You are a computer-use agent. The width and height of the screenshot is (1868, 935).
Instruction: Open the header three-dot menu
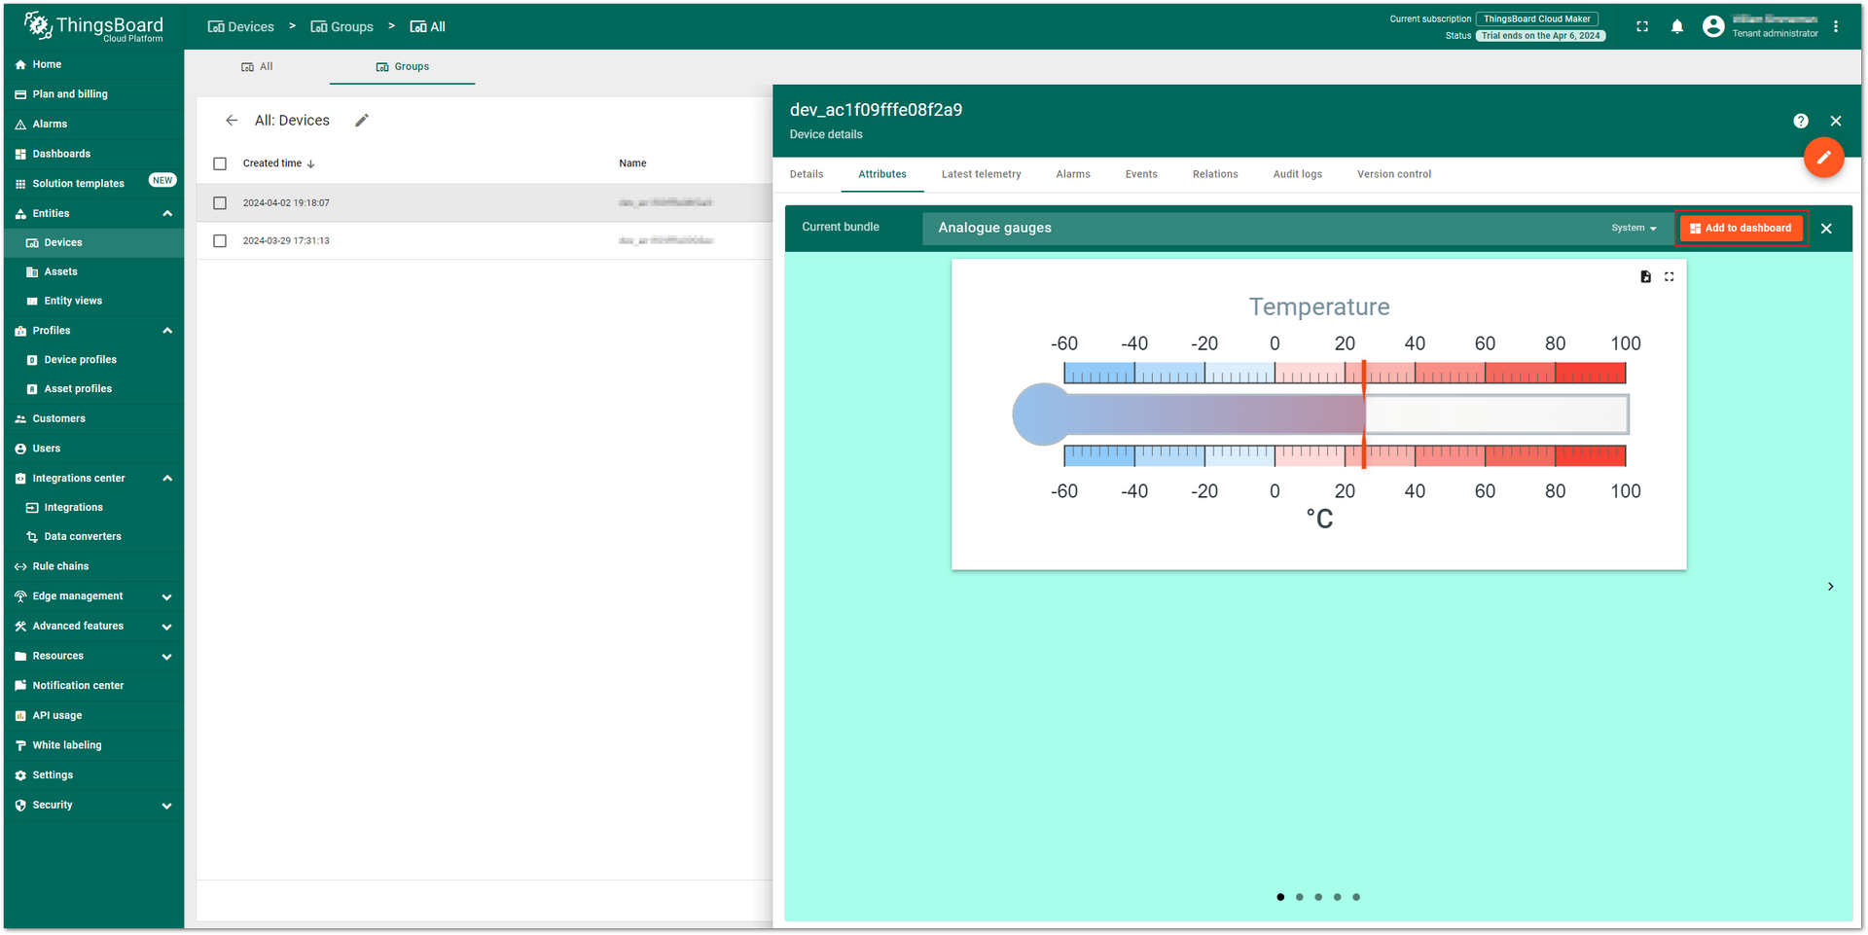[1836, 26]
